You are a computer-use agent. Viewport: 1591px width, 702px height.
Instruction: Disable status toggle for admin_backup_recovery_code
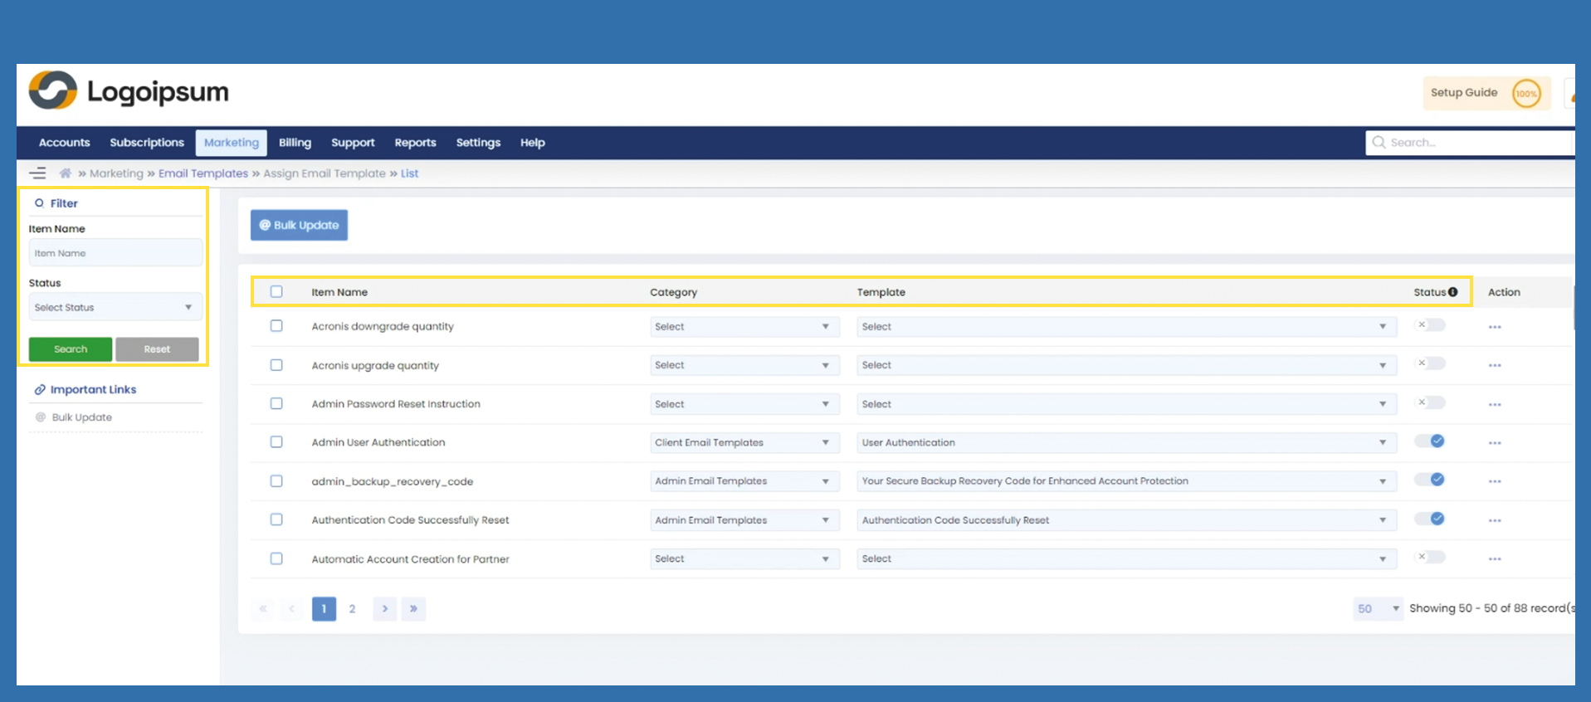pos(1430,480)
